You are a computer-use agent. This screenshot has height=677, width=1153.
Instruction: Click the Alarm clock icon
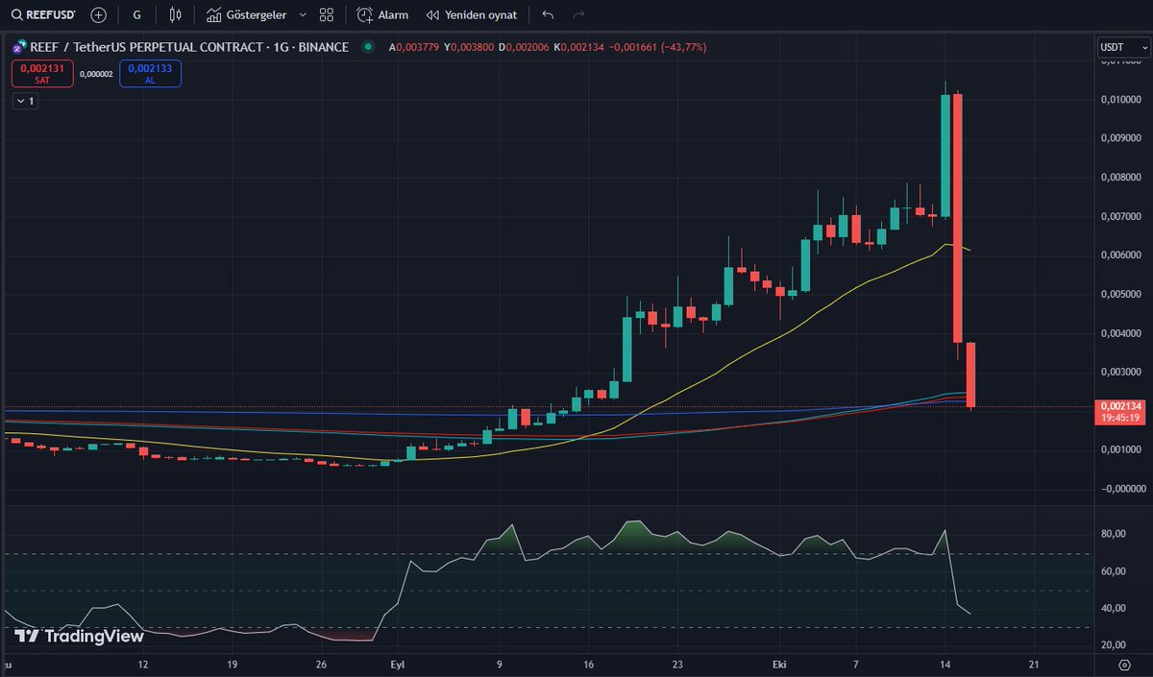tap(366, 14)
